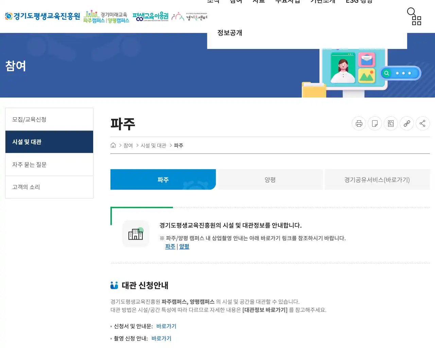Click the building icon in info box
The height and width of the screenshot is (348, 435).
coord(136,233)
